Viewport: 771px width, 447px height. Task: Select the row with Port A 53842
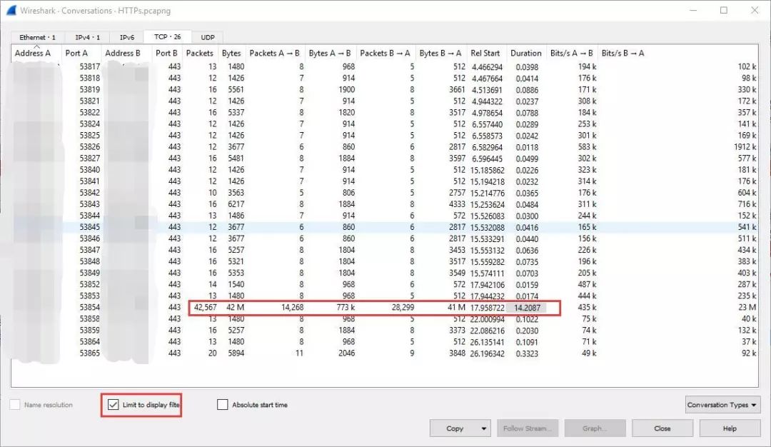(385, 193)
